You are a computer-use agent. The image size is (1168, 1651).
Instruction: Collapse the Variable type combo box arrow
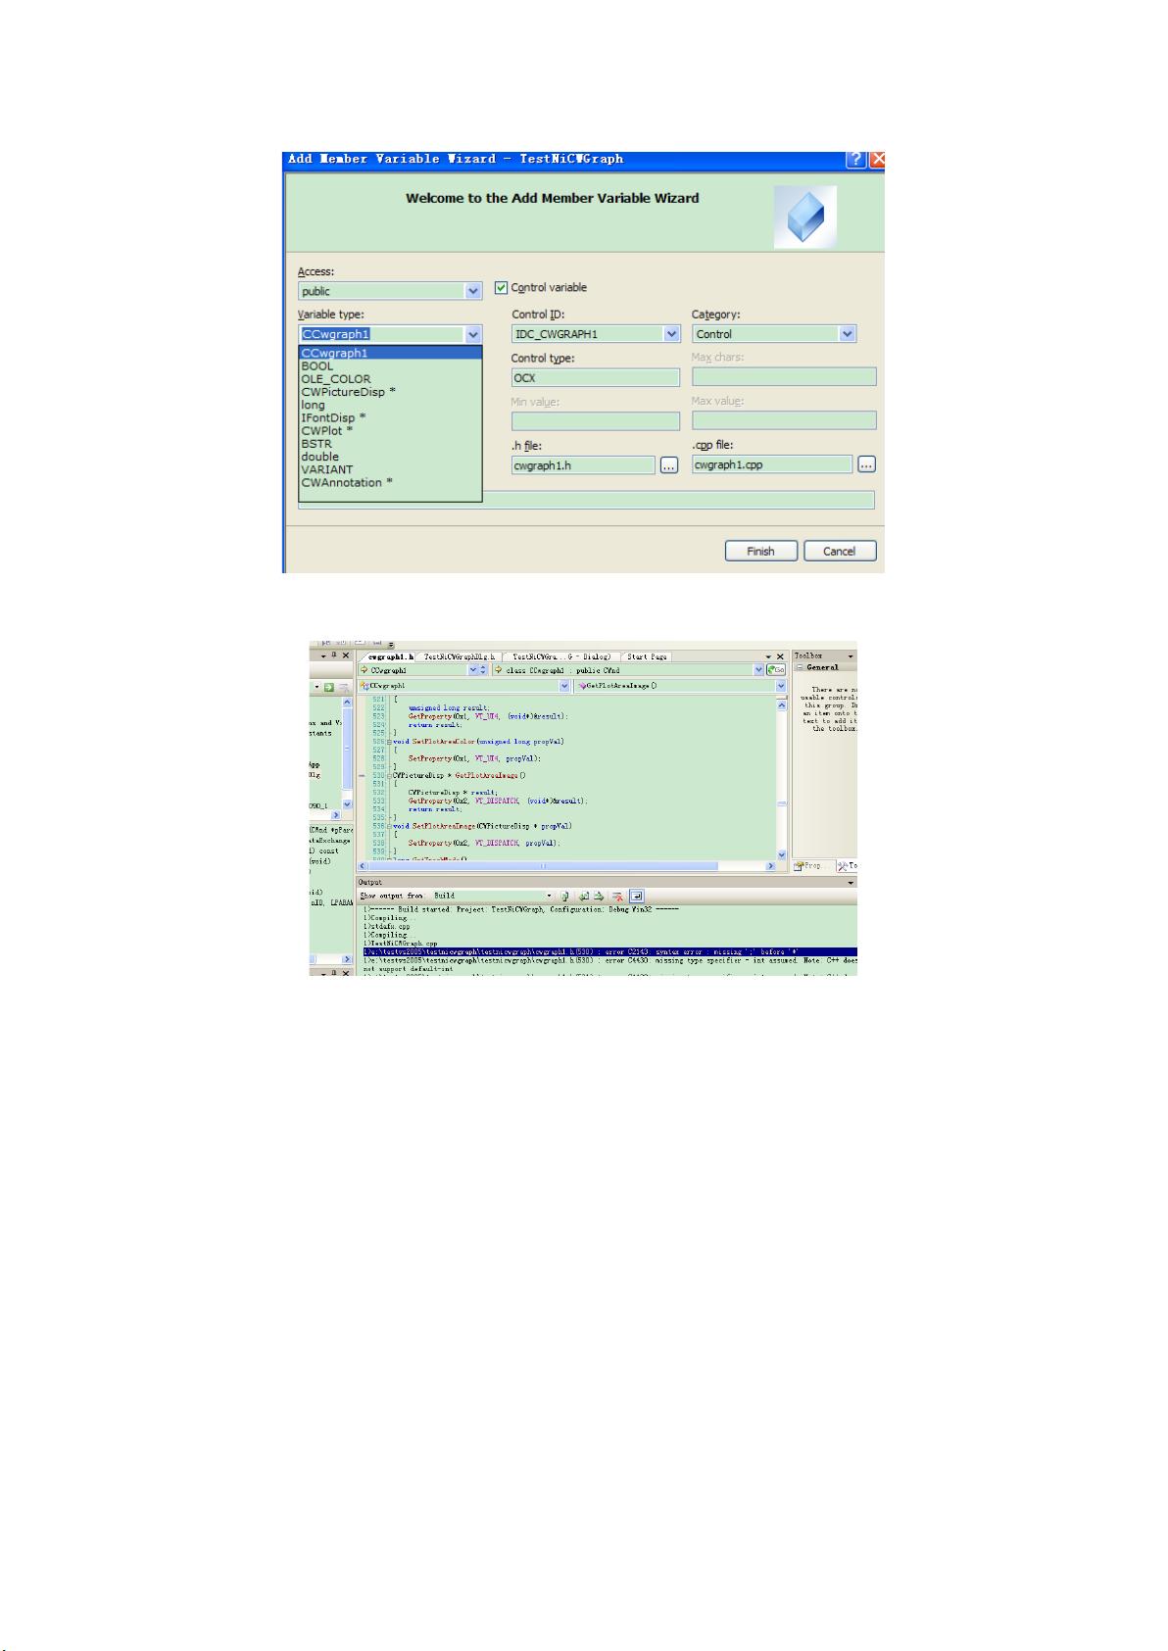pos(473,334)
